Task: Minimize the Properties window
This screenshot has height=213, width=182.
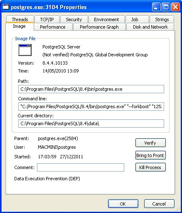Action: point(156,7)
